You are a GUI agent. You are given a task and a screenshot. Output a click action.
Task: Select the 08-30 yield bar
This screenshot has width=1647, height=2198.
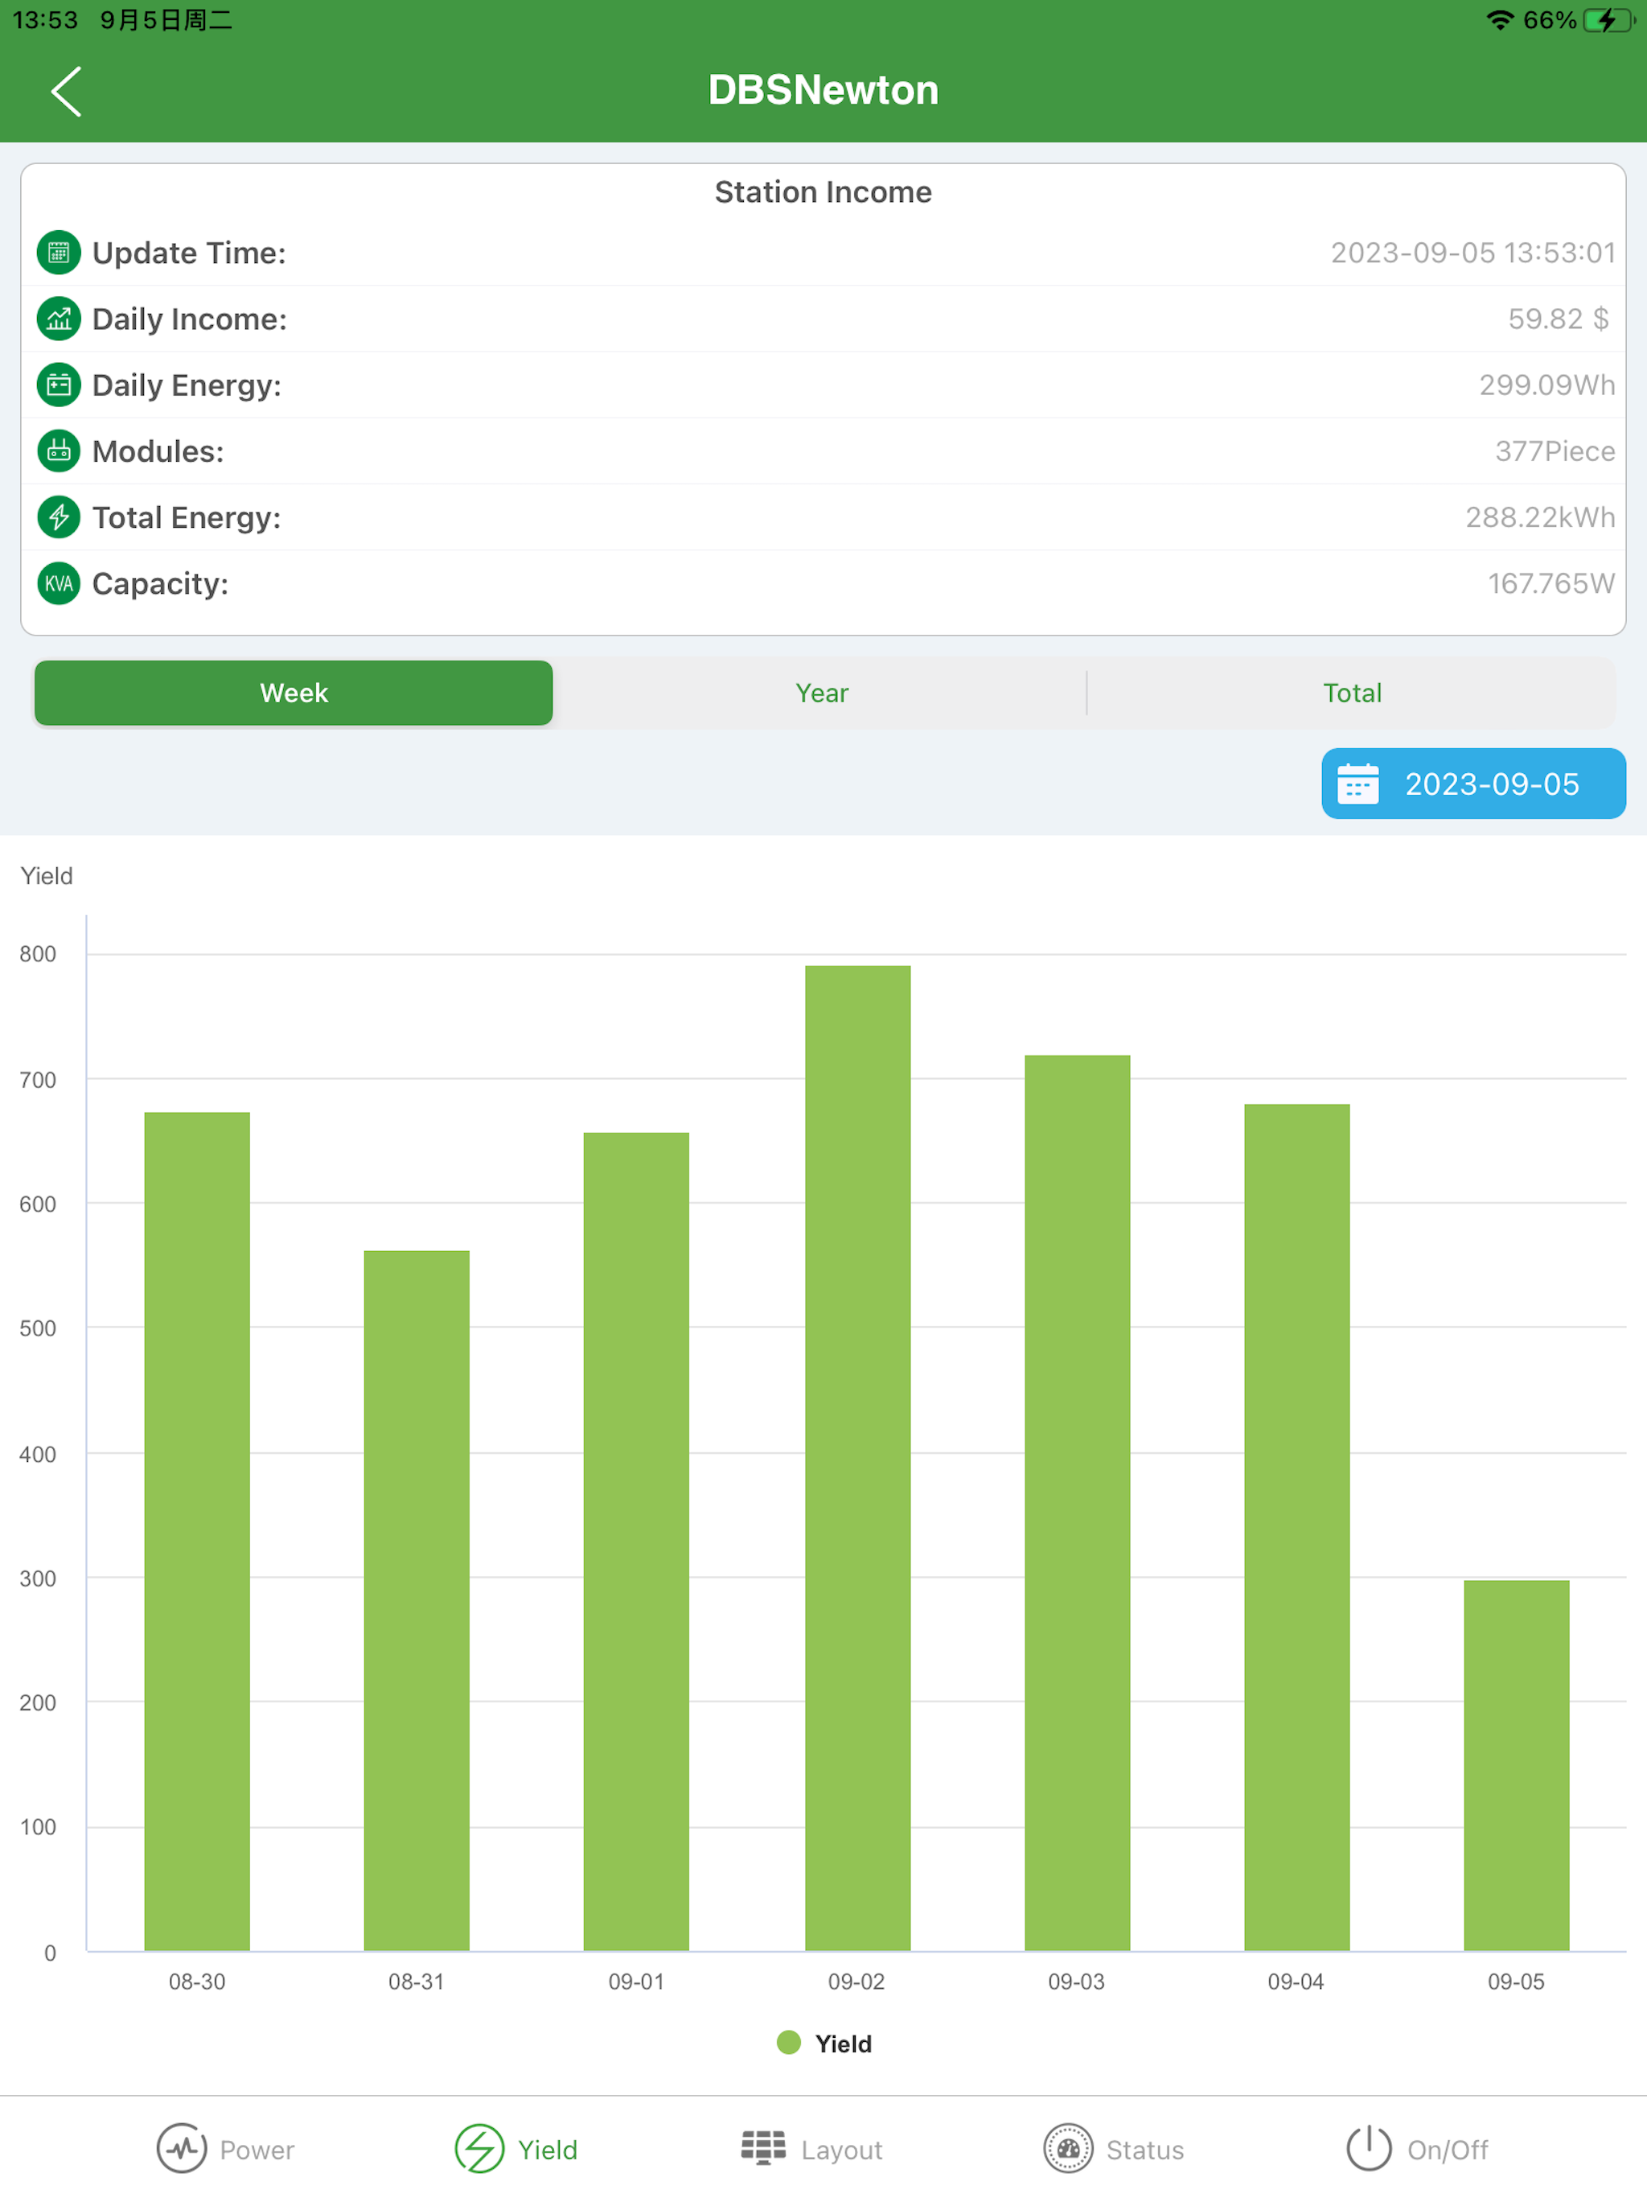[x=197, y=1531]
